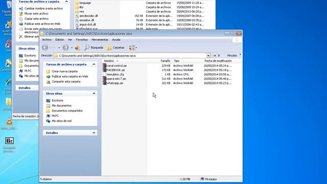Click the 26/05/2014 05:24 date of canal control.jar

[x=218, y=66]
